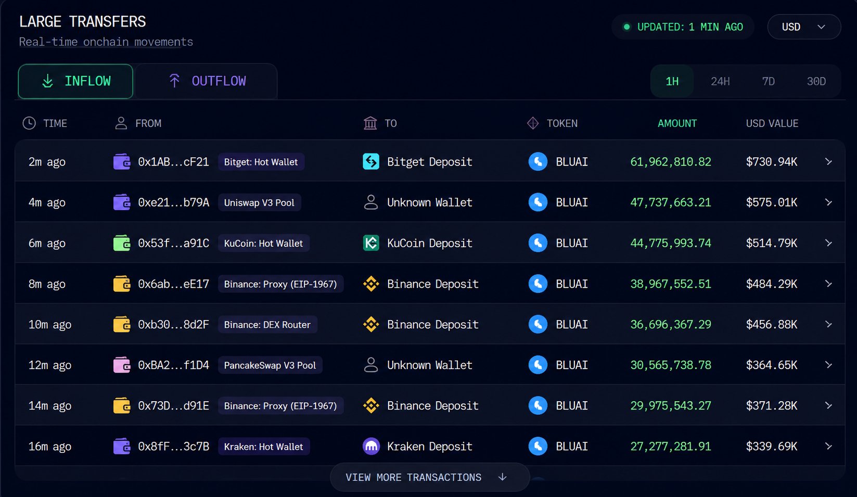Viewport: 857px width, 497px height.
Task: Expand the $730.94K transfer row chevron
Action: click(829, 162)
